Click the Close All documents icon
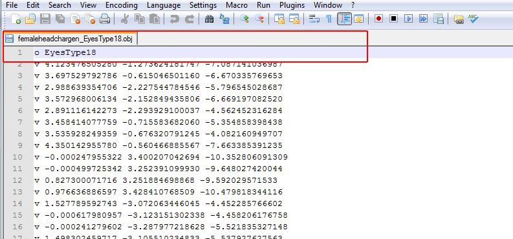Screen dimensions: 513x239 pos(90,19)
